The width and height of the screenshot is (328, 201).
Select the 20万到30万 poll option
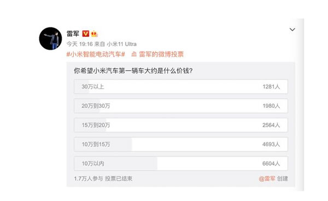pyautogui.click(x=181, y=106)
